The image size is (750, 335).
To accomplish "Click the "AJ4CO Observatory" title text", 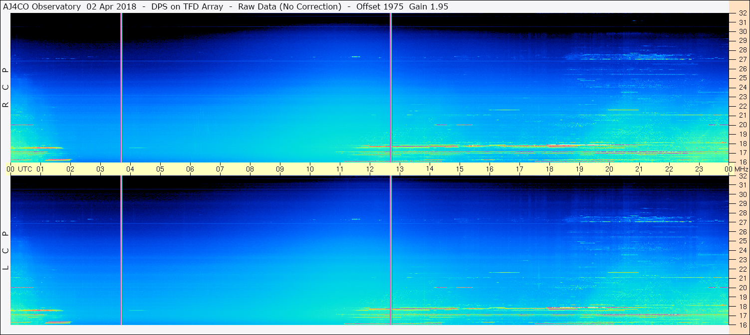I will coord(42,7).
